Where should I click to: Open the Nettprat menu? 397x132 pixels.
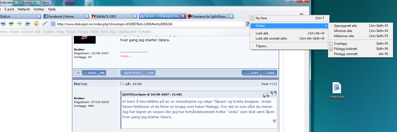[x=24, y=9]
